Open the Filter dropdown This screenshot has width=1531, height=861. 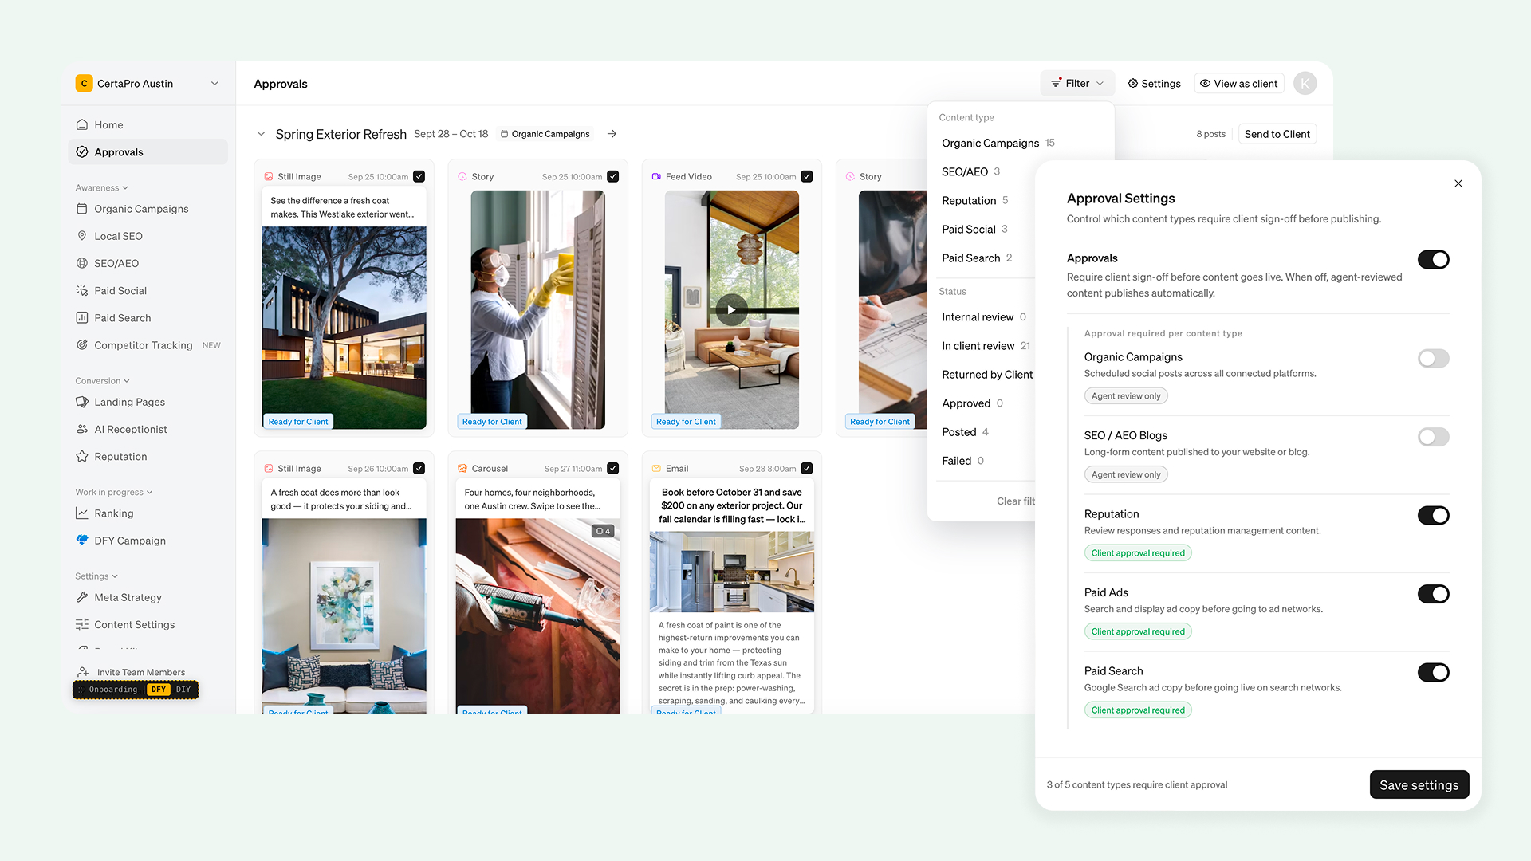(1077, 83)
